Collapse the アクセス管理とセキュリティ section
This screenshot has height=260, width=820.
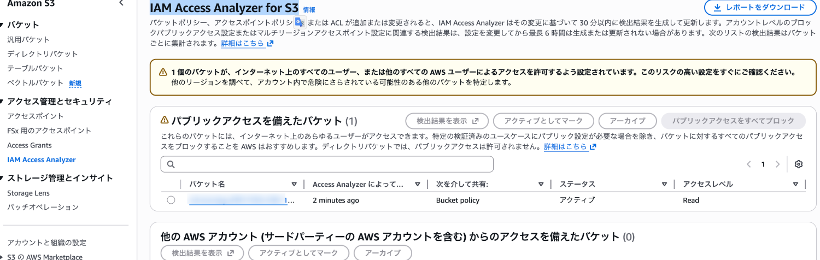point(3,102)
